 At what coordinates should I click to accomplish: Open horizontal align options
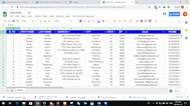pyautogui.click(x=115, y=21)
